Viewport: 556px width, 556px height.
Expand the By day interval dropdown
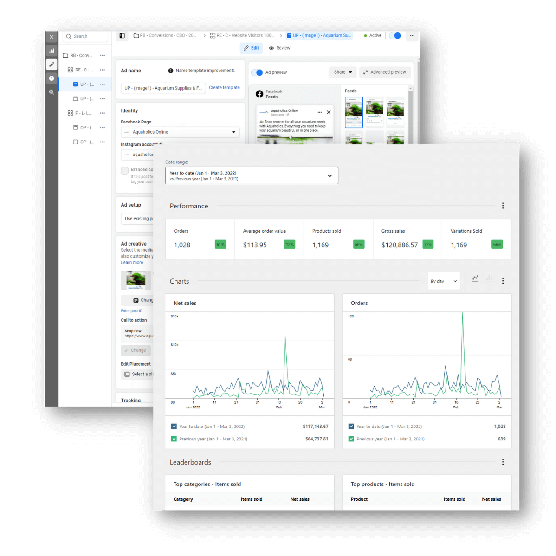pos(444,281)
